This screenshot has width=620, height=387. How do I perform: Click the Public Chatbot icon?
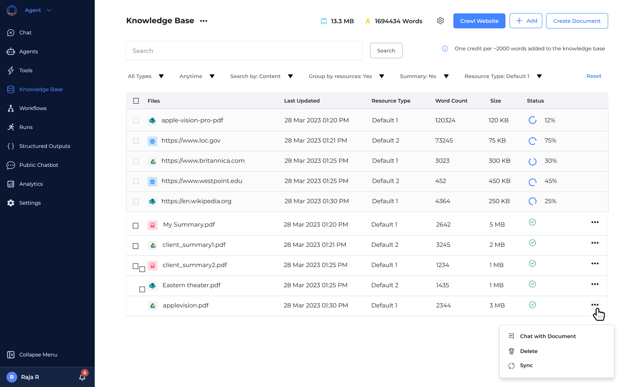[11, 165]
